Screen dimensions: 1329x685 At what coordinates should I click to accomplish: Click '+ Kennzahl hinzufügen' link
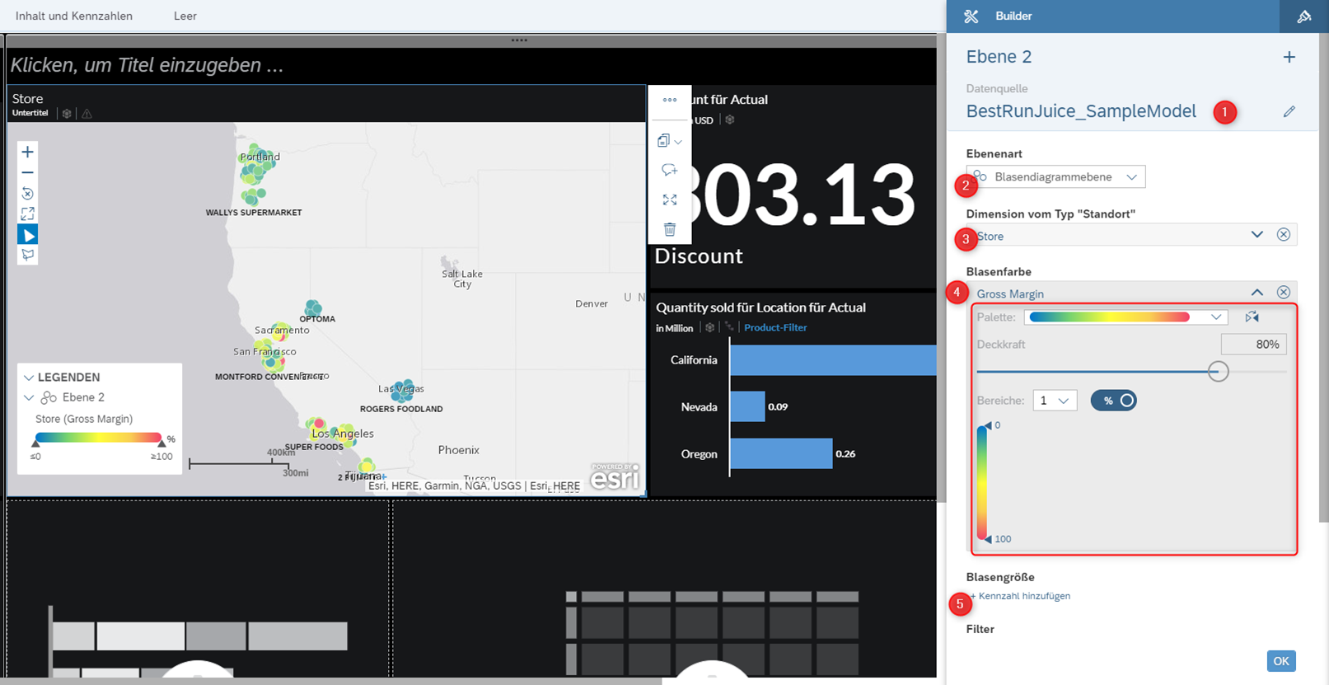click(x=1021, y=596)
